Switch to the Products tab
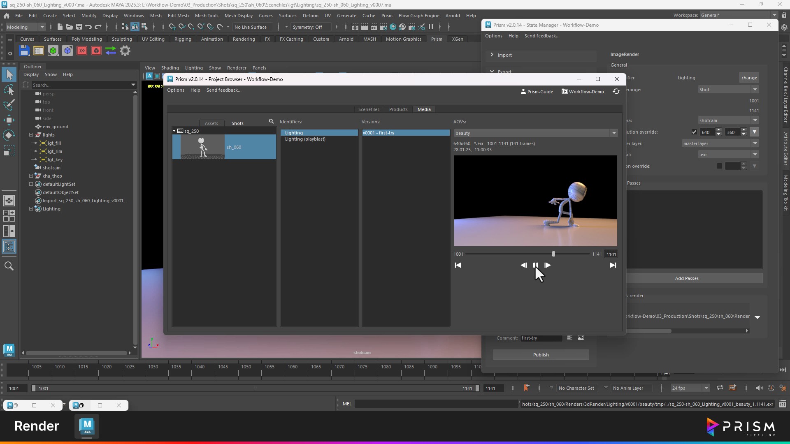The width and height of the screenshot is (790, 444). tap(398, 109)
